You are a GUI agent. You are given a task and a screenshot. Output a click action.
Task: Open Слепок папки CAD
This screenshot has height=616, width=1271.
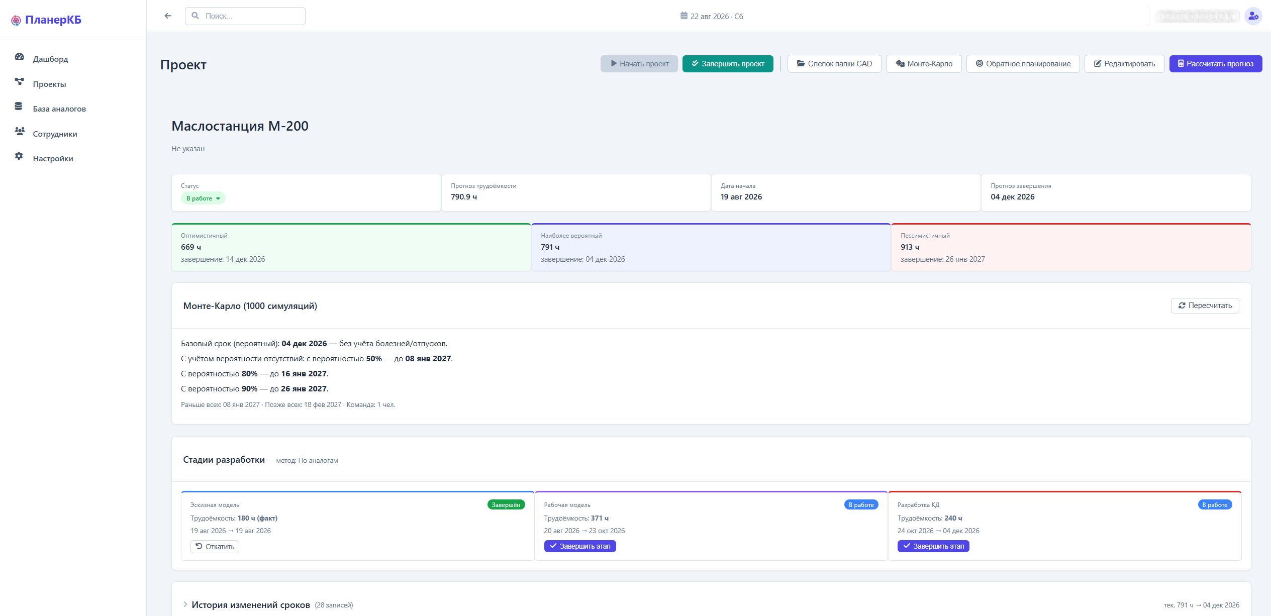[834, 64]
